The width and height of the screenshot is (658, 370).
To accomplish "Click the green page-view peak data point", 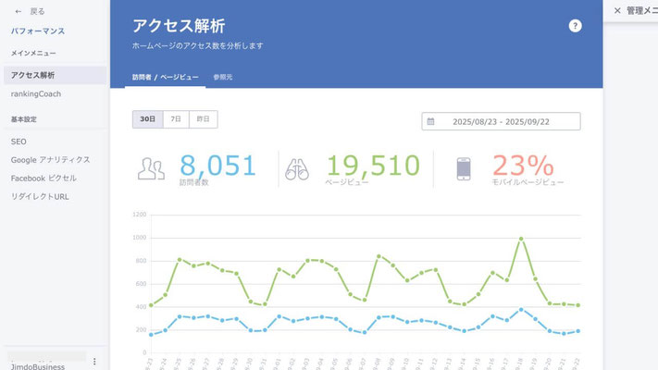I will [521, 239].
